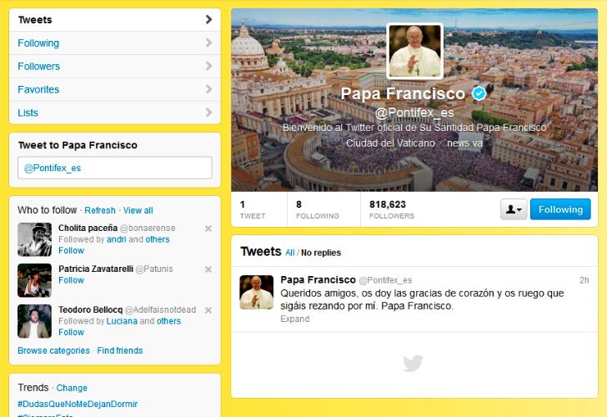Expand the Papa Francisco tweet
The image size is (607, 417).
(295, 319)
